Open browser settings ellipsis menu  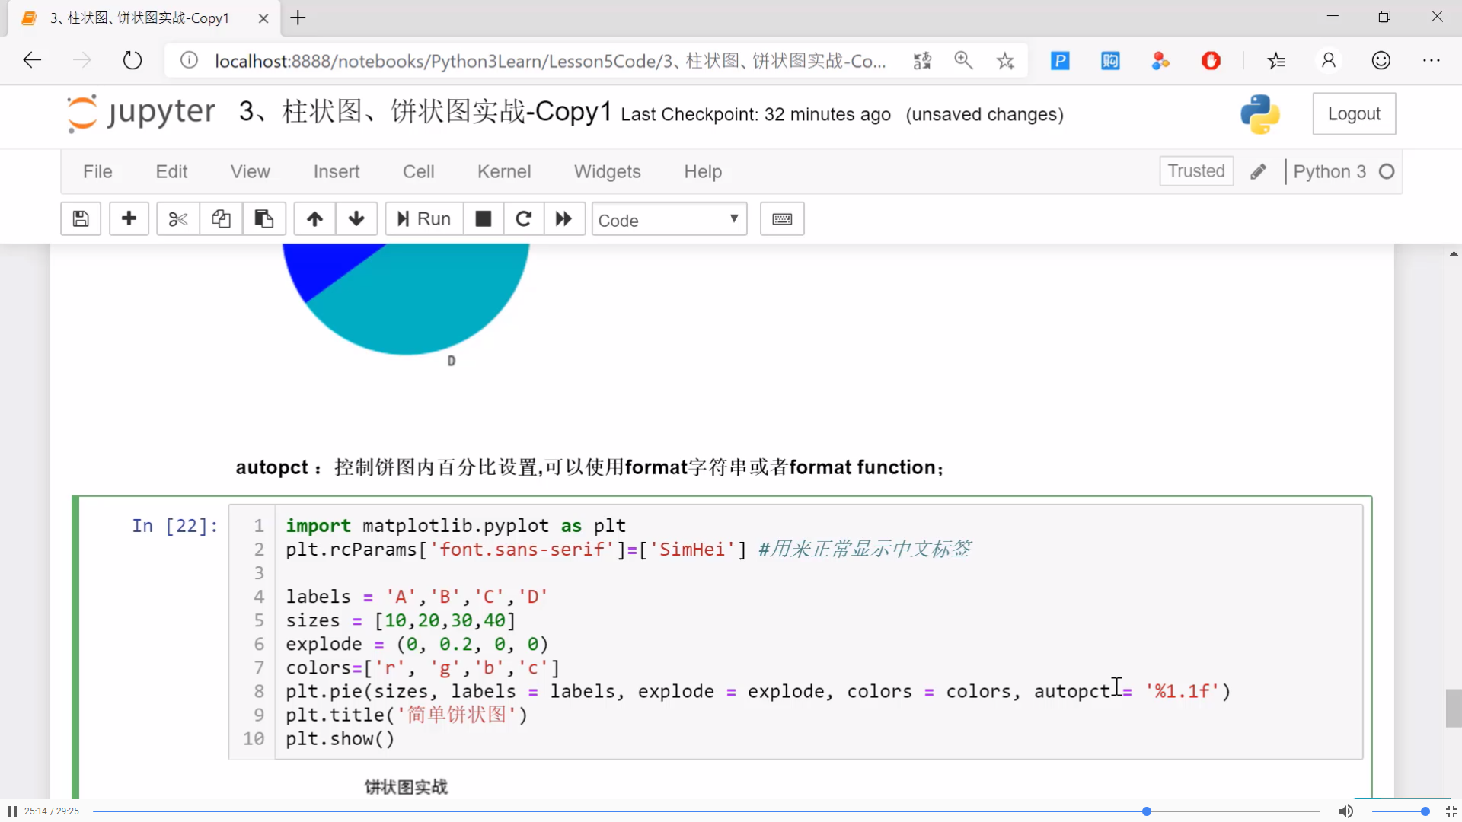pos(1431,61)
